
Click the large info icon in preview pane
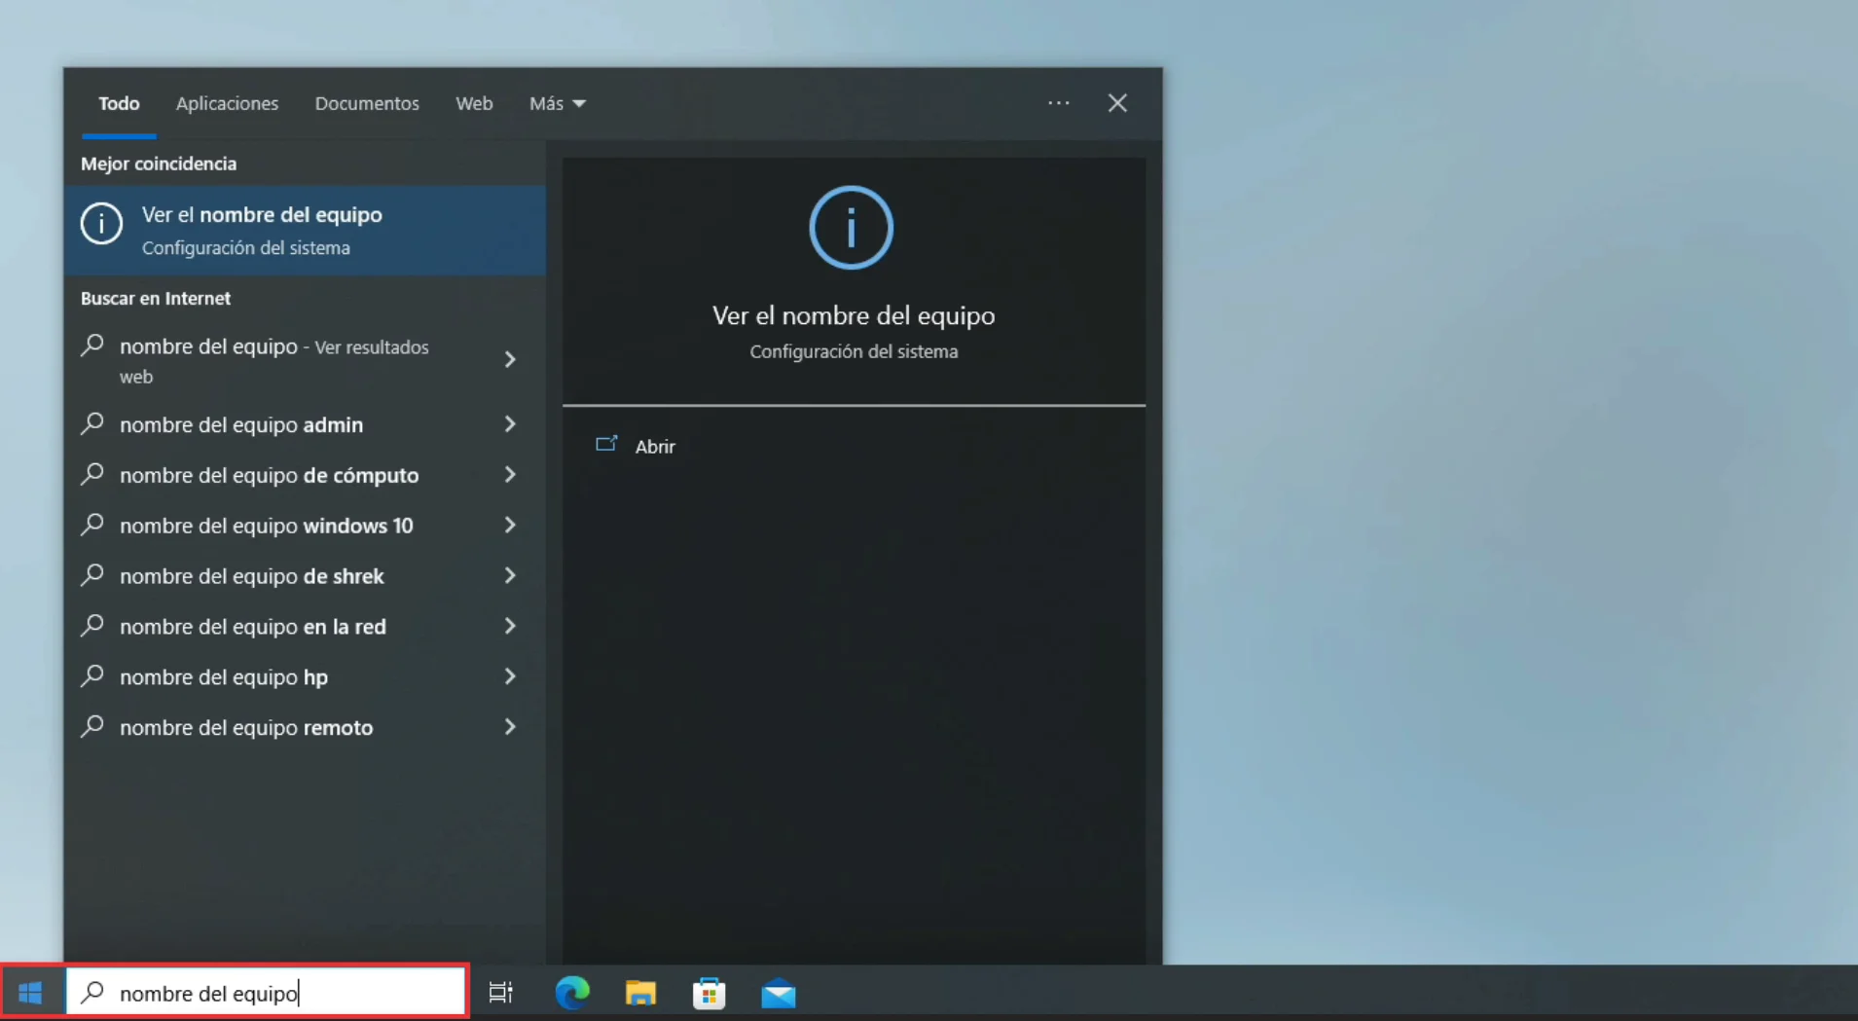(851, 228)
